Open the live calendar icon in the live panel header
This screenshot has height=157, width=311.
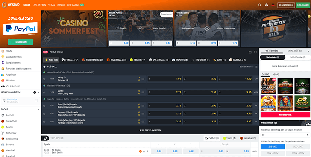coord(250,52)
